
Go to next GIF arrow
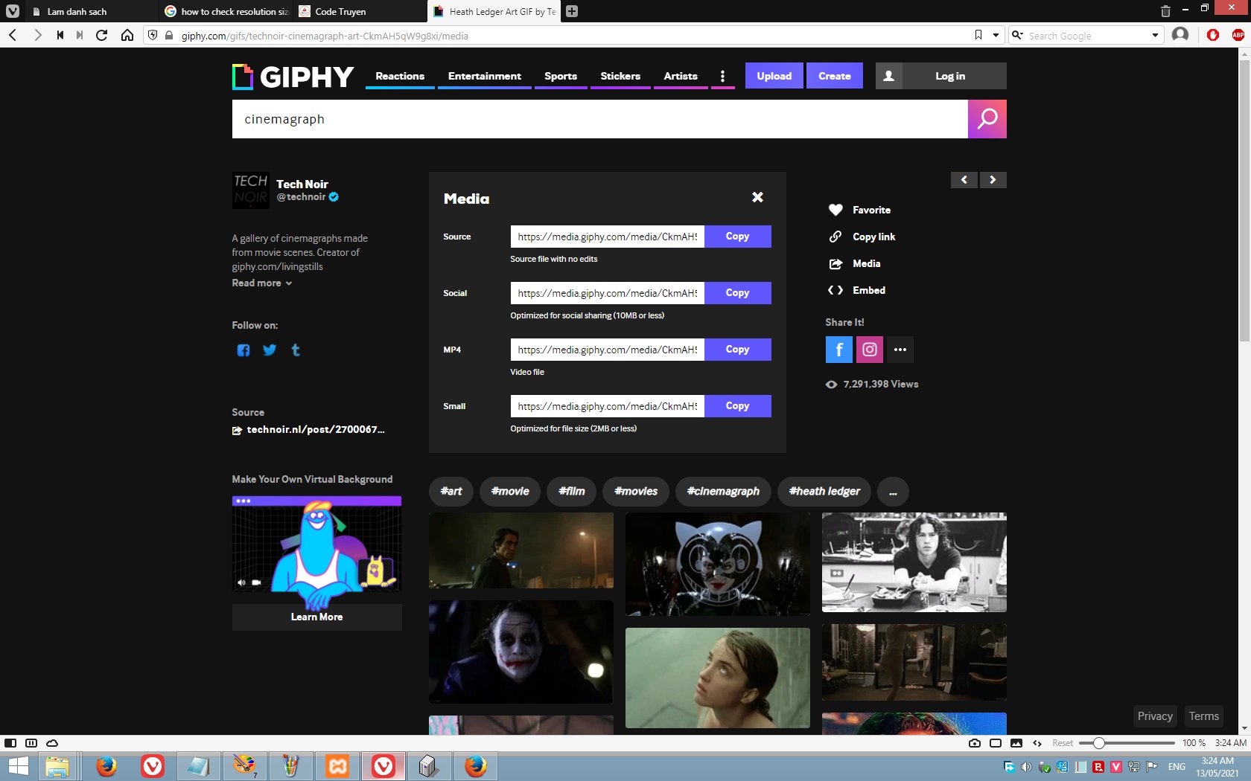[993, 180]
